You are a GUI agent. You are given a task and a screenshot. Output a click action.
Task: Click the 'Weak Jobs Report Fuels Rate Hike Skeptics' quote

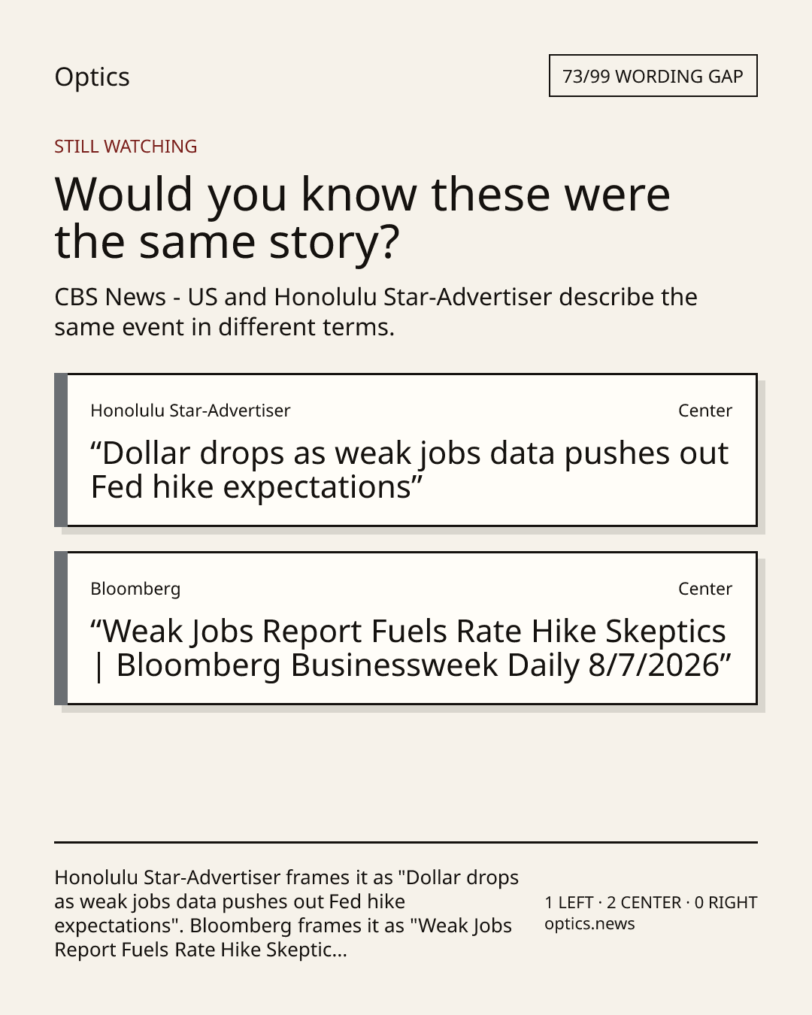coord(411,648)
